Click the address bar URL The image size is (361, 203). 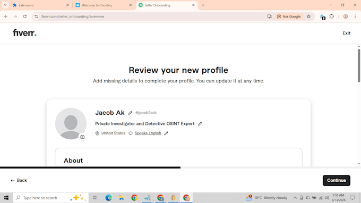(x=73, y=16)
